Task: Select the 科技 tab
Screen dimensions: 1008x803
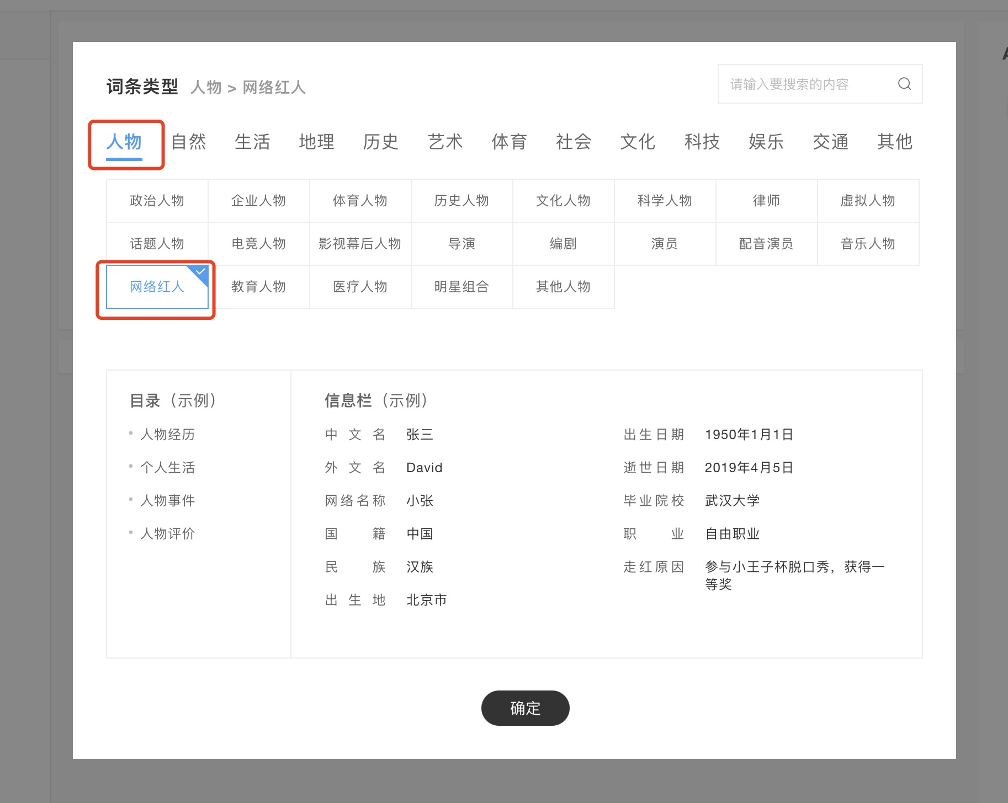Action: click(x=702, y=142)
